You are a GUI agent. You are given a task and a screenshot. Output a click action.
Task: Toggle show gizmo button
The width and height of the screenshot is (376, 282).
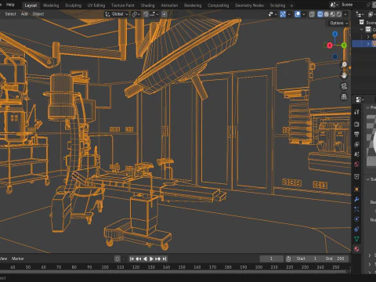point(283,14)
